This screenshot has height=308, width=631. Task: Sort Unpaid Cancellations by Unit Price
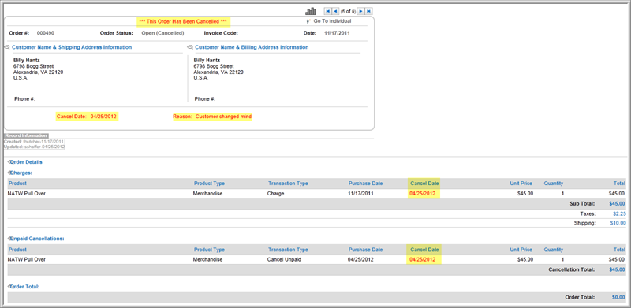click(521, 250)
